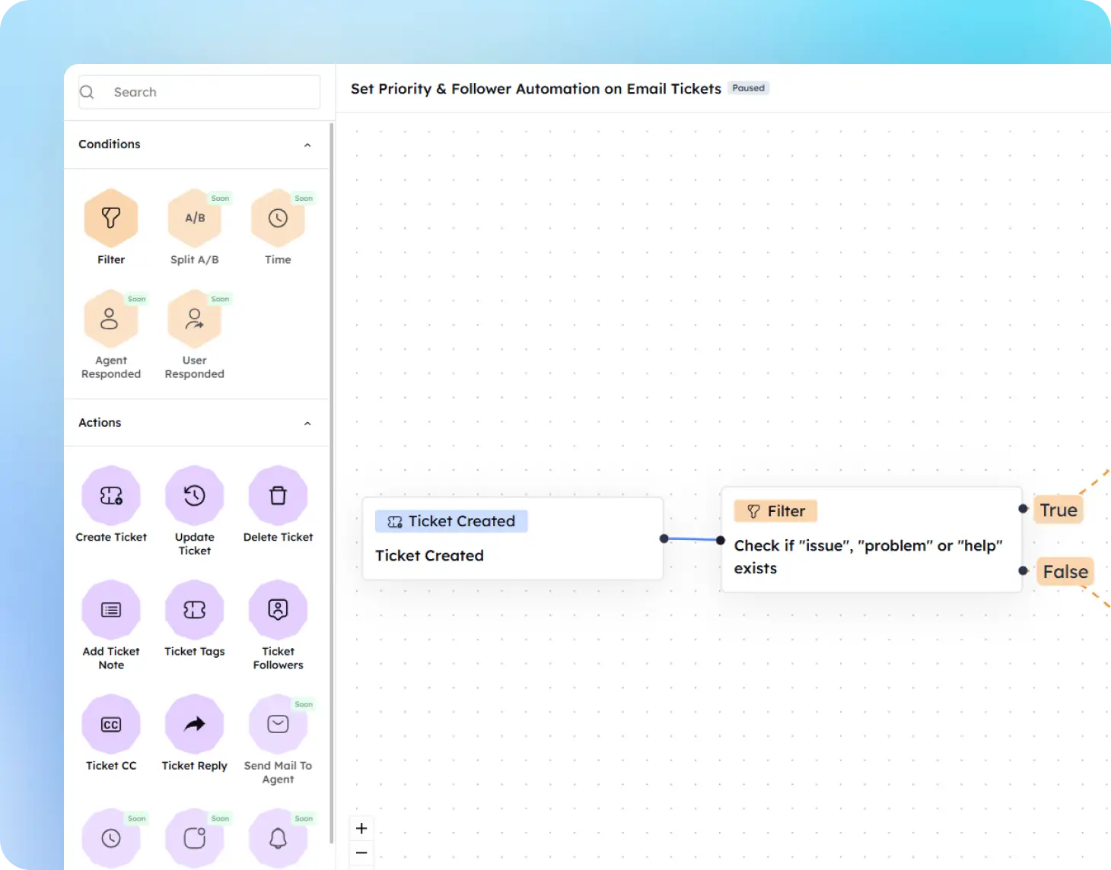
Task: Click the sidebar vertical scrollbar
Action: pos(332,483)
